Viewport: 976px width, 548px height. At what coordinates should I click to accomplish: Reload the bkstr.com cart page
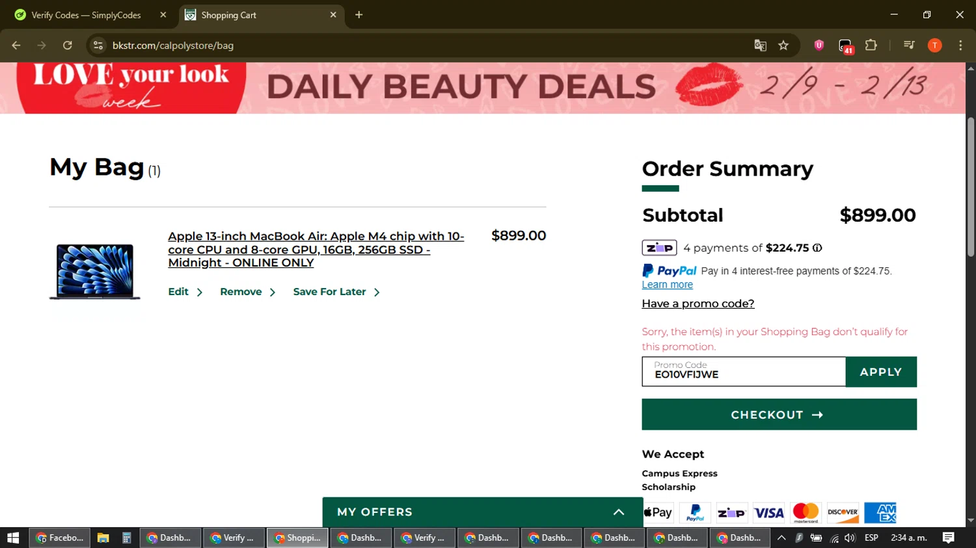click(x=67, y=46)
